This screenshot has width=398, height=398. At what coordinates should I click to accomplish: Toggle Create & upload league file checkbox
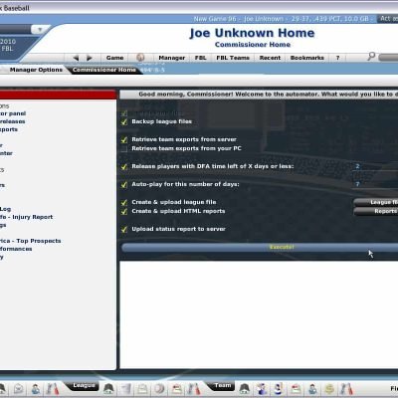(124, 202)
